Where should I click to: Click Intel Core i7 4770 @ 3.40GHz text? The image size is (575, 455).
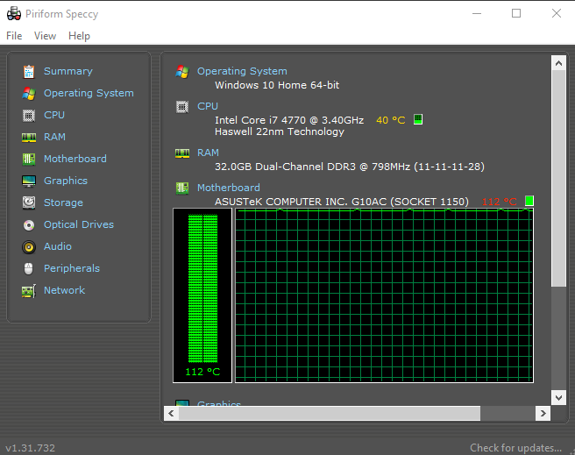[289, 120]
